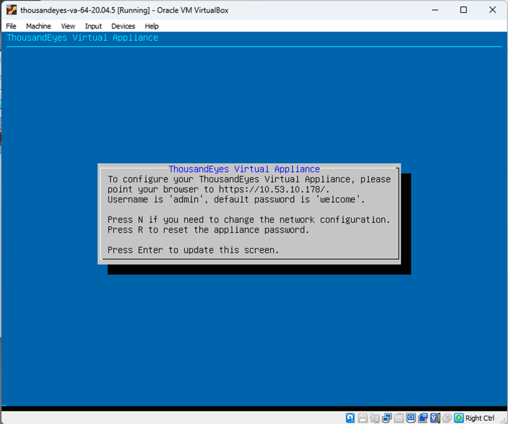
Task: Open the Input menu
Action: tap(94, 26)
